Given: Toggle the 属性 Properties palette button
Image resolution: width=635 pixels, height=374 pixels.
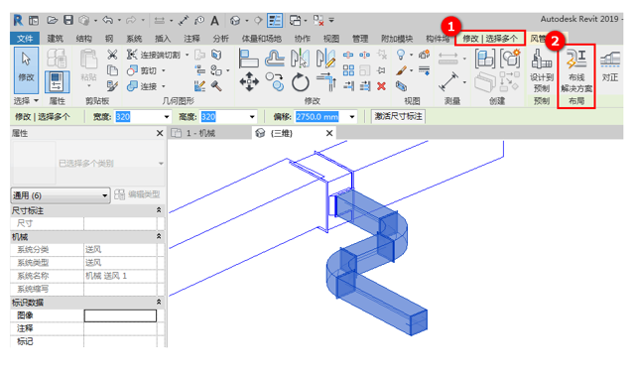Looking at the screenshot, I should (57, 81).
